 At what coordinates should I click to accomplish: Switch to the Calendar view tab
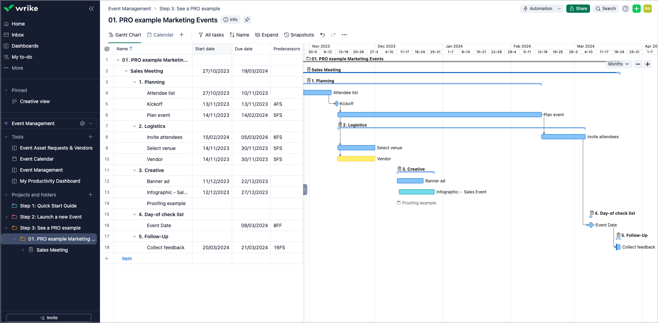click(160, 34)
